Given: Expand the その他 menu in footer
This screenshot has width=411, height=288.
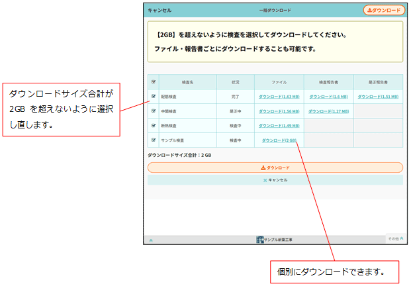Looking at the screenshot, I should (396, 238).
